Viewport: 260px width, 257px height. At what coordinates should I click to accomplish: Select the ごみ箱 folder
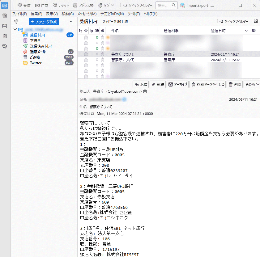tap(35, 57)
